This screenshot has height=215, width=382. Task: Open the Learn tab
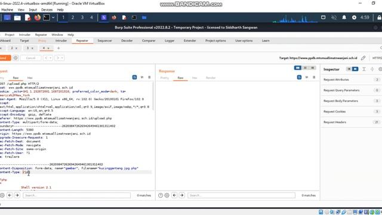click(x=266, y=41)
